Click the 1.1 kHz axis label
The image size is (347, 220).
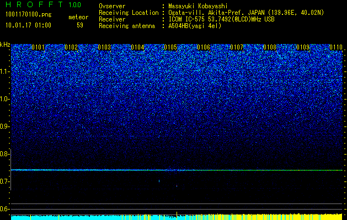click(x=5, y=71)
